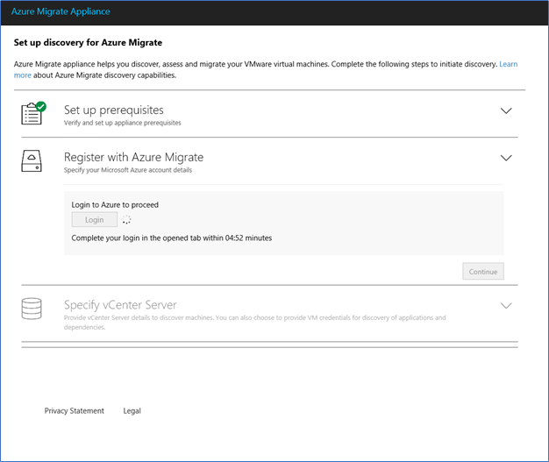Click the loading spinner beside Login
The image size is (549, 462).
click(126, 220)
